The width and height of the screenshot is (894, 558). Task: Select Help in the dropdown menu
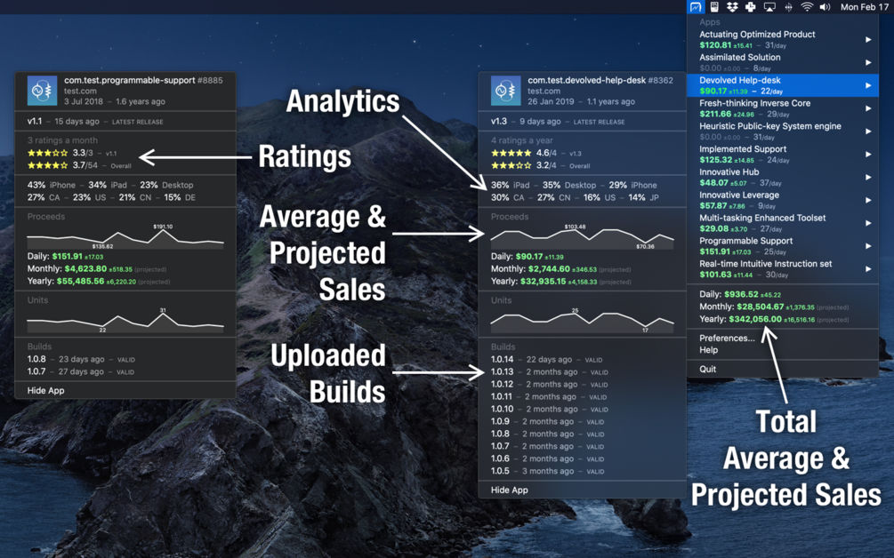(709, 350)
